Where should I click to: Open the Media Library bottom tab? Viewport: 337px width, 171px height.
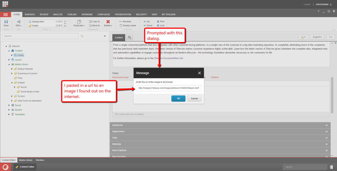pyautogui.click(x=26, y=160)
